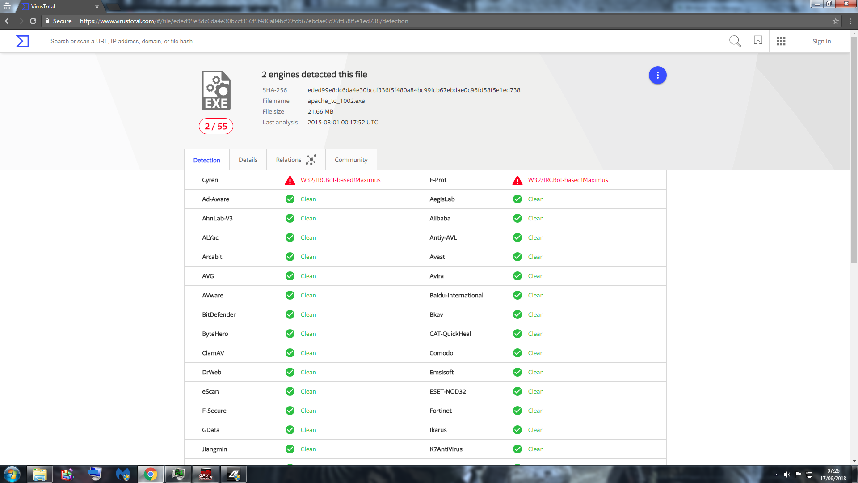This screenshot has width=858, height=483.
Task: Open the apps grid menu icon
Action: tap(781, 41)
